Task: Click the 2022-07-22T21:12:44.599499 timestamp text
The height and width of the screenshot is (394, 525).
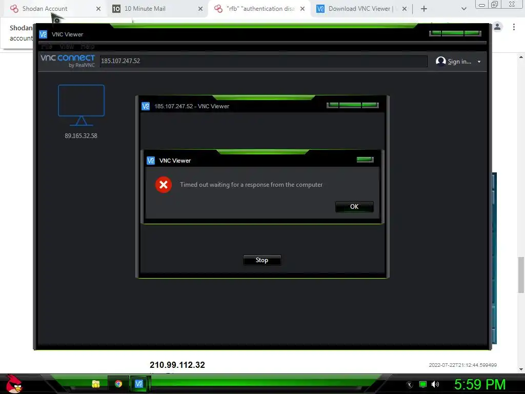Action: [x=463, y=365]
